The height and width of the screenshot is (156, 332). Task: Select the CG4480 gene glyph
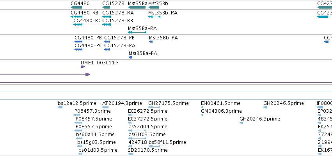click(76, 7)
